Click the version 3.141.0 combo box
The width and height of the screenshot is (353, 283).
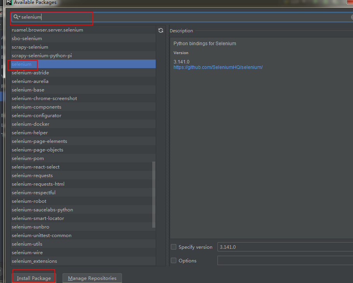coord(285,247)
